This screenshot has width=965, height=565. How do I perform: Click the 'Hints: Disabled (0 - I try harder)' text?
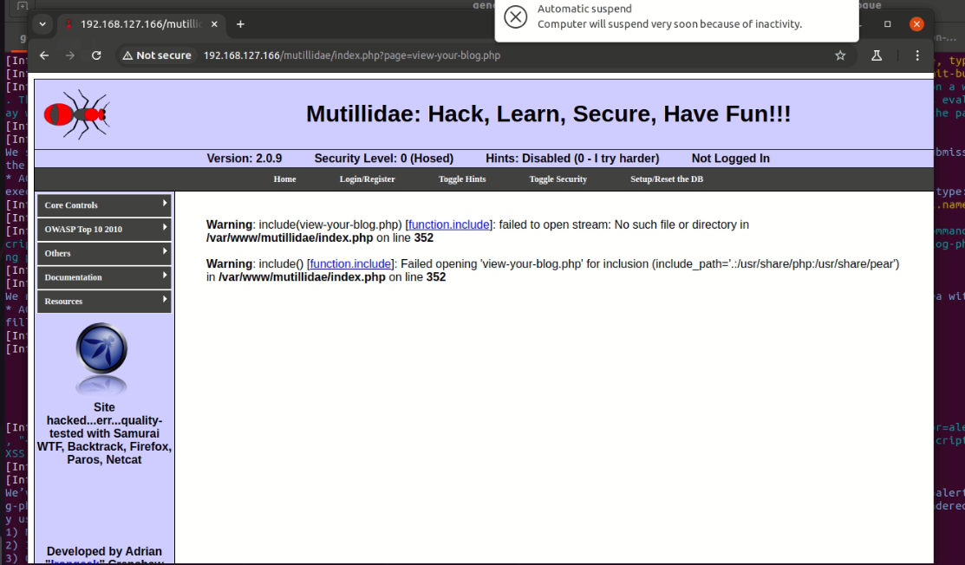point(572,159)
